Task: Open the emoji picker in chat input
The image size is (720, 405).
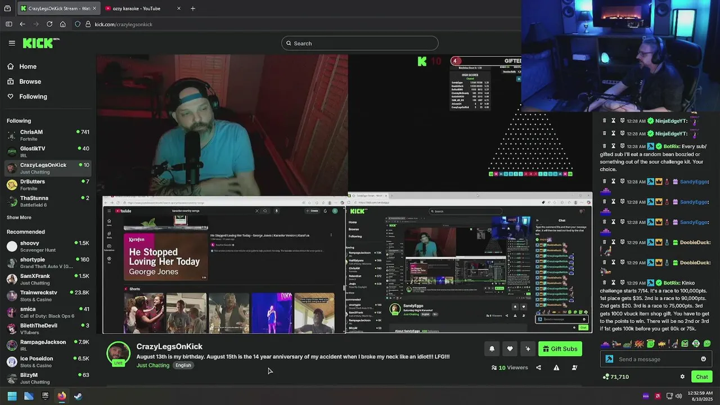Action: tap(703, 359)
